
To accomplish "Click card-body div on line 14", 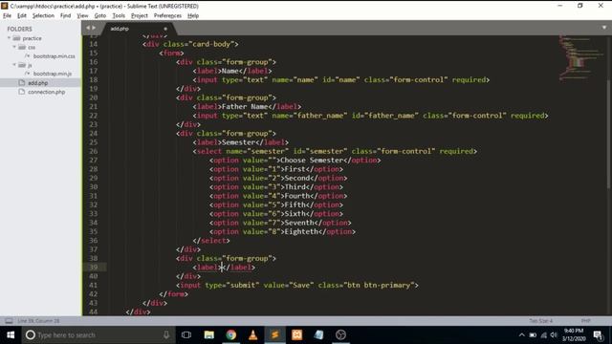I will tap(190, 44).
